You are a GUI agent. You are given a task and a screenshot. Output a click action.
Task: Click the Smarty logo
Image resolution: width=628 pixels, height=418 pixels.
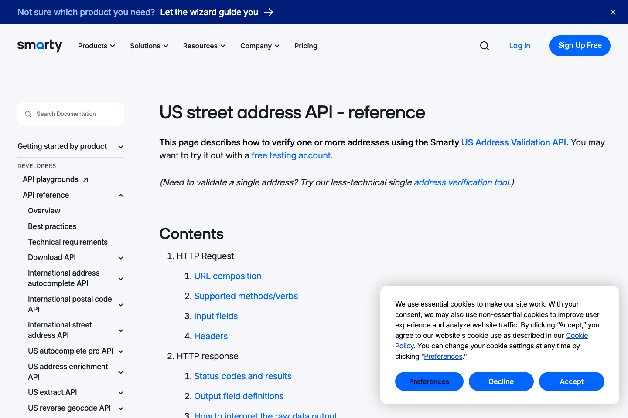coord(40,46)
